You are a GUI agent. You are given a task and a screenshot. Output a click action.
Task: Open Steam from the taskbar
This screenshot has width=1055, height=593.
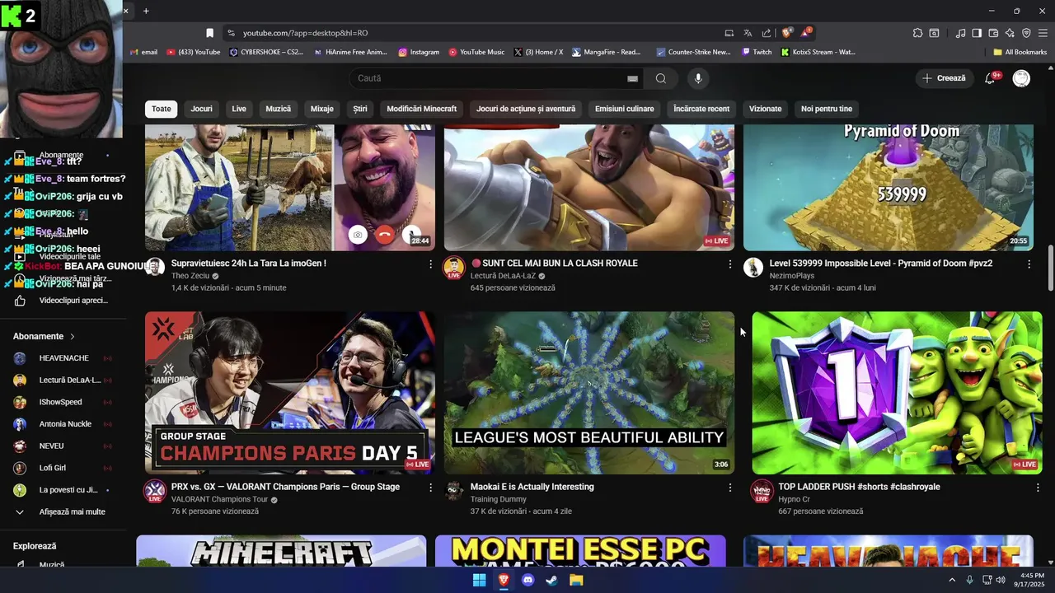[551, 580]
